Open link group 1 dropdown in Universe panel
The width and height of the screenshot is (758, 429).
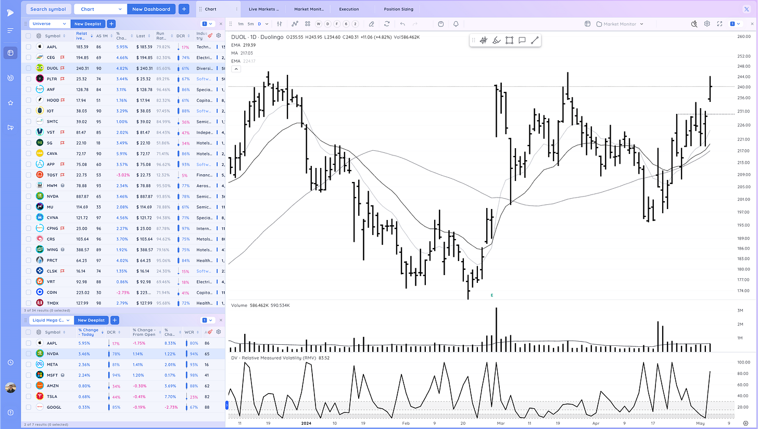point(206,24)
